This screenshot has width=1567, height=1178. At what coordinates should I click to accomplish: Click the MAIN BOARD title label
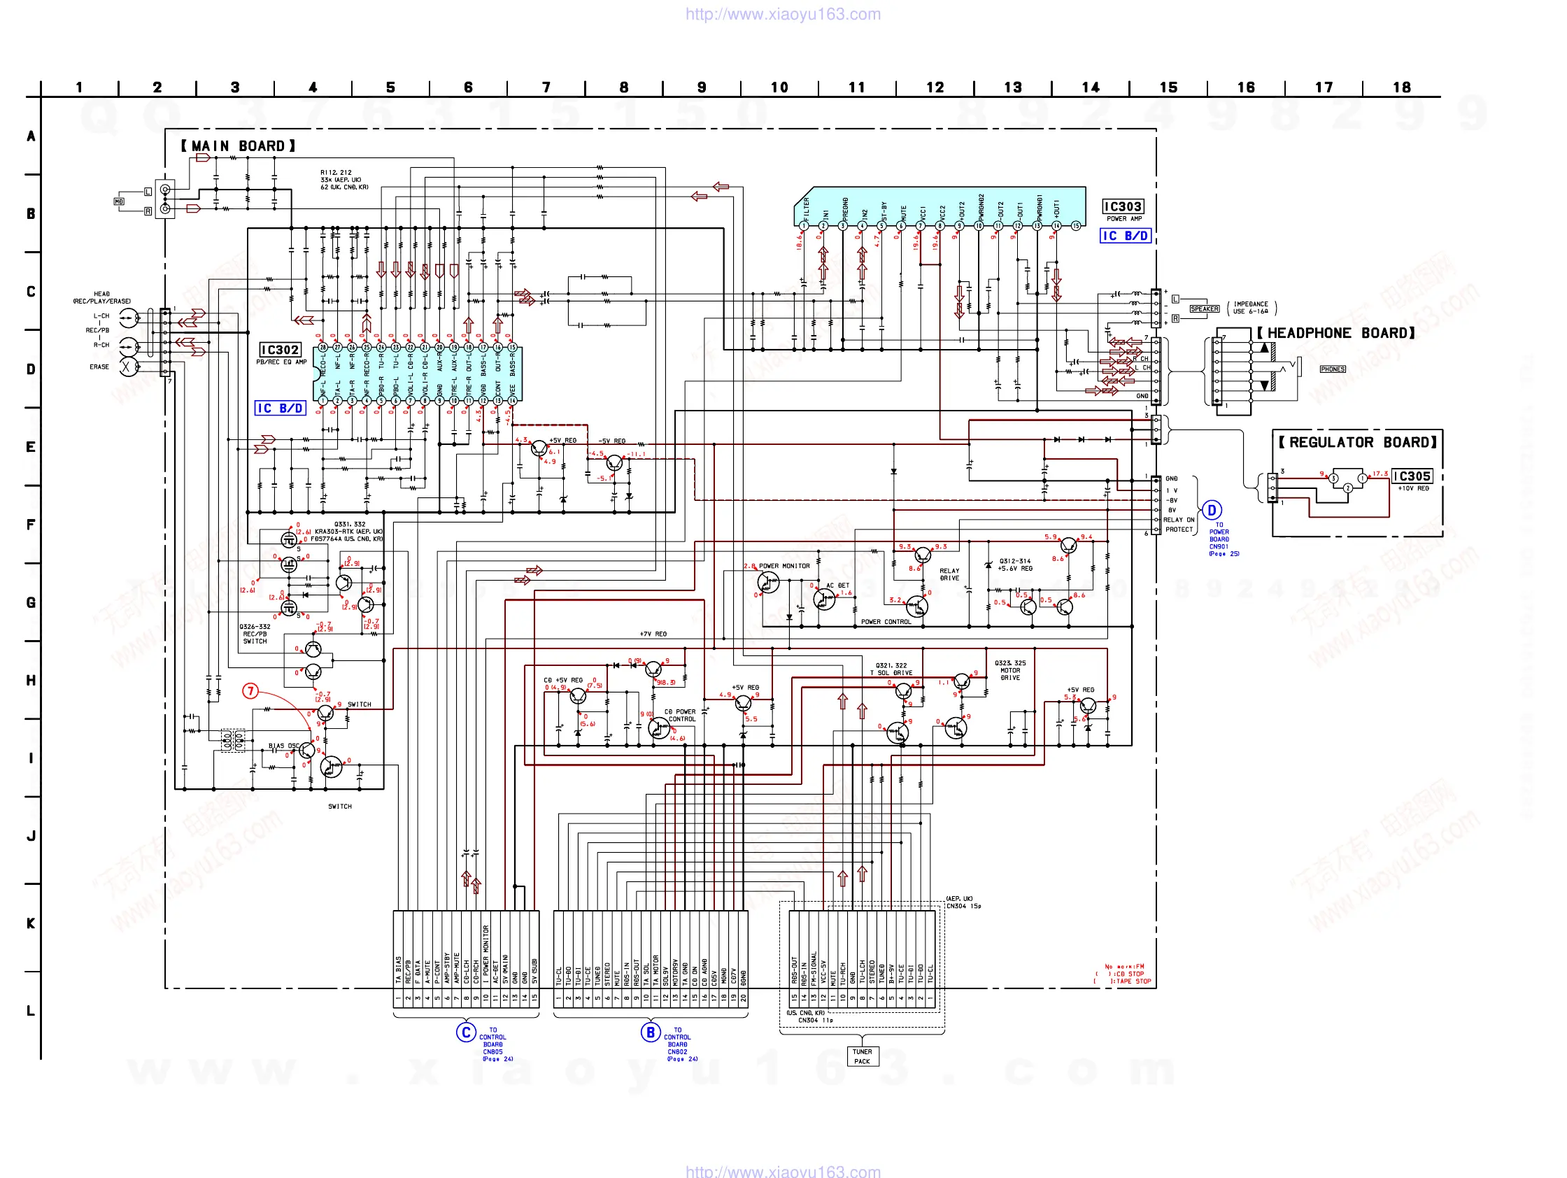238,146
